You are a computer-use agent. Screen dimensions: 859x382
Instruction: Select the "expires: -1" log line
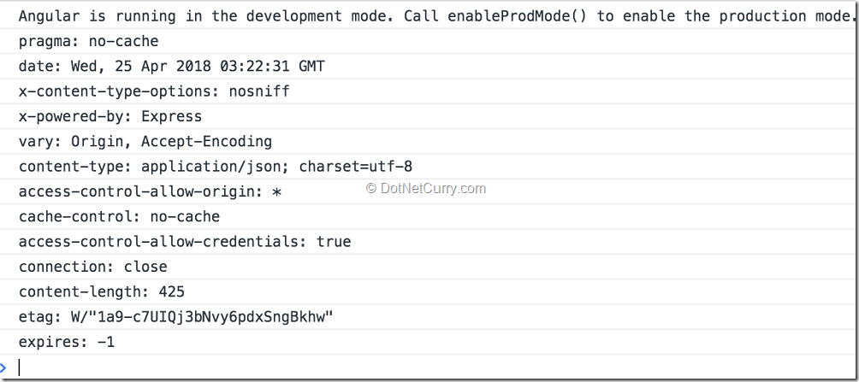tap(67, 342)
